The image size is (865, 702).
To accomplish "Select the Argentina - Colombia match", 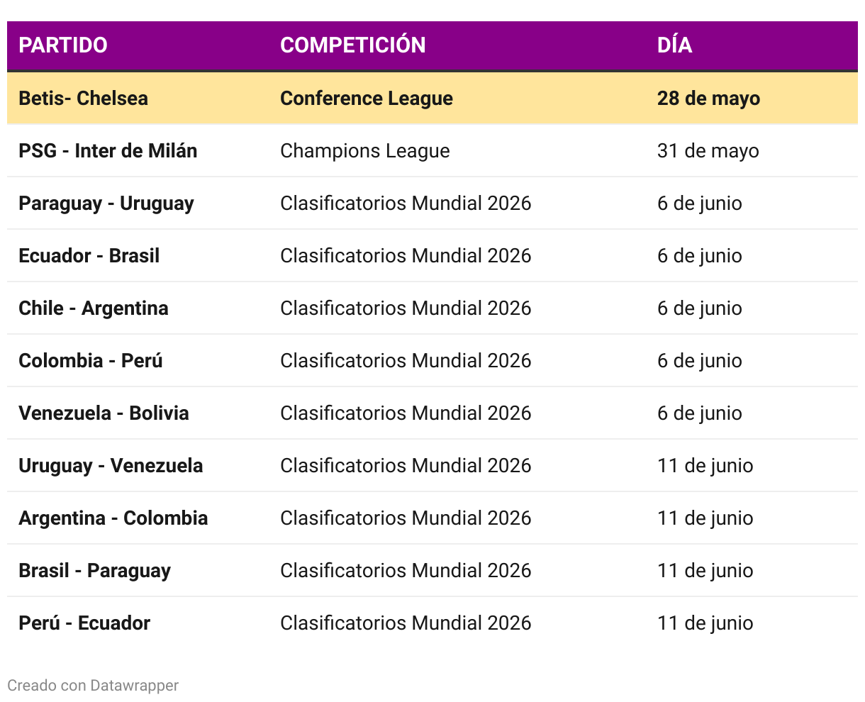I will click(113, 518).
